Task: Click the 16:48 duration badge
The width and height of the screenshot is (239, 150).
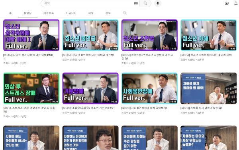Action: click(x=173, y=102)
